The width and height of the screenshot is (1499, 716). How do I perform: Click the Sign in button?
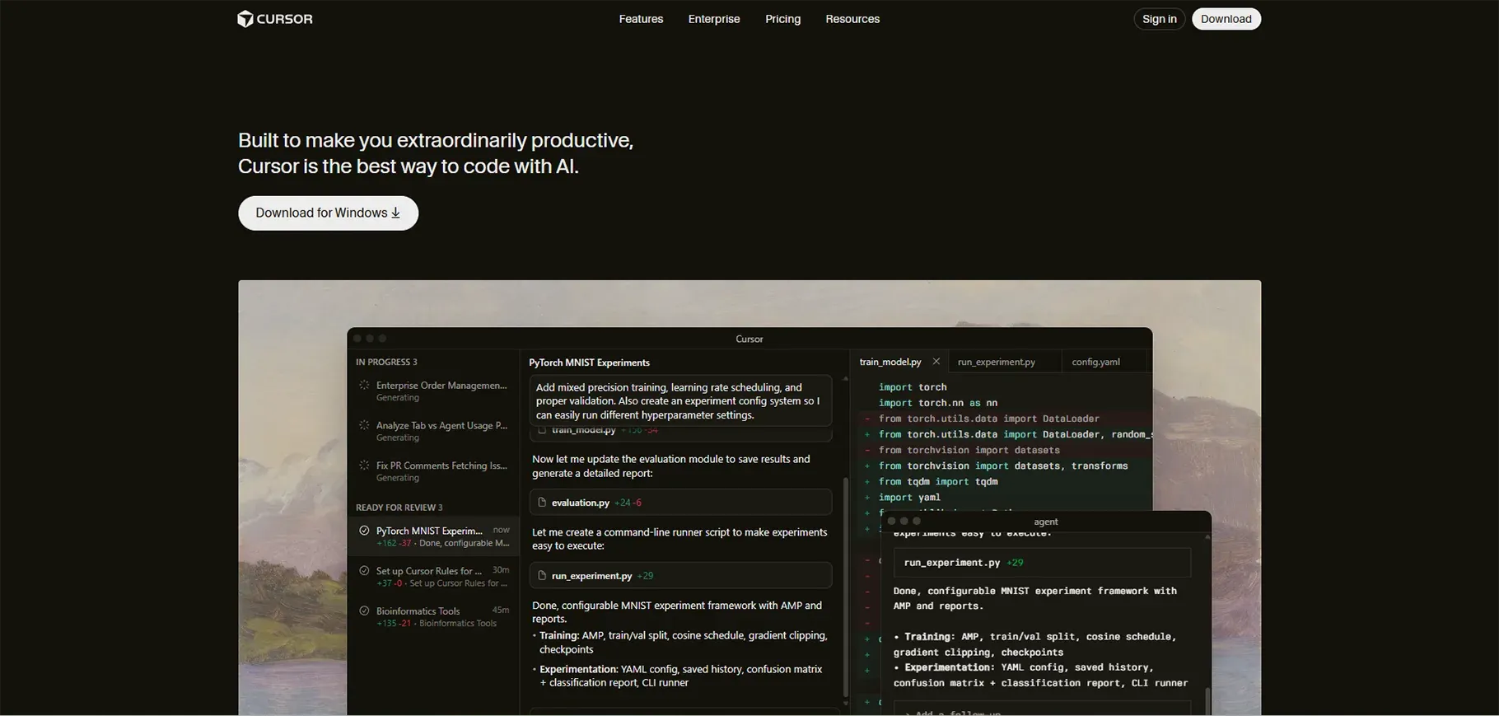(1159, 19)
